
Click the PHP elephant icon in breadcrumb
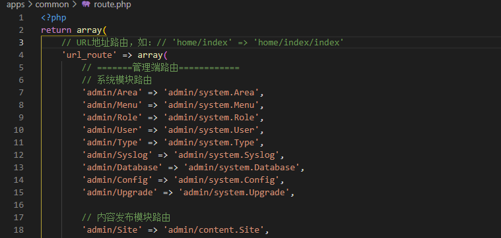coord(86,5)
